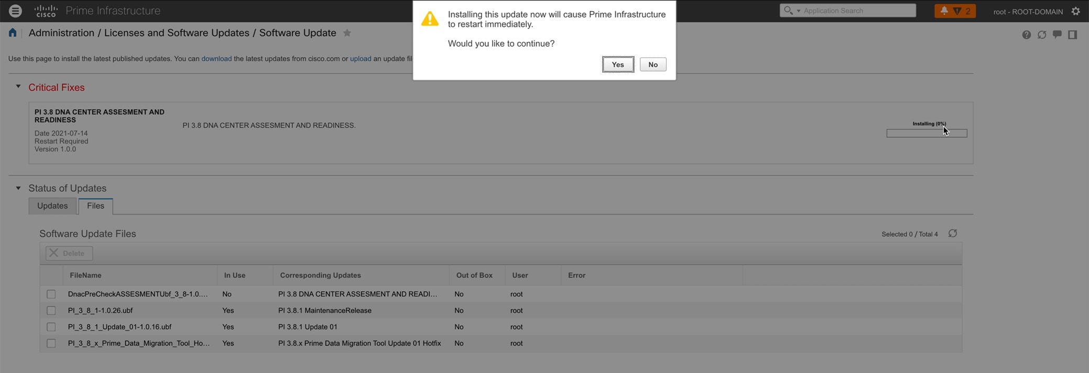Click the Cisco logo
The height and width of the screenshot is (373, 1089).
point(46,10)
